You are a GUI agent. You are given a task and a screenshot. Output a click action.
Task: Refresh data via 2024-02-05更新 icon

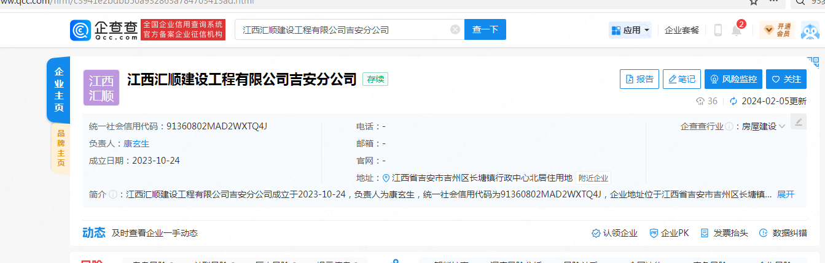coord(733,101)
